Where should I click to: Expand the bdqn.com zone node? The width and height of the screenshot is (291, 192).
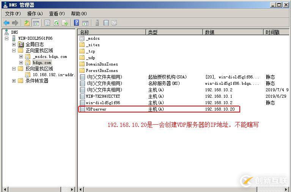[21, 62]
